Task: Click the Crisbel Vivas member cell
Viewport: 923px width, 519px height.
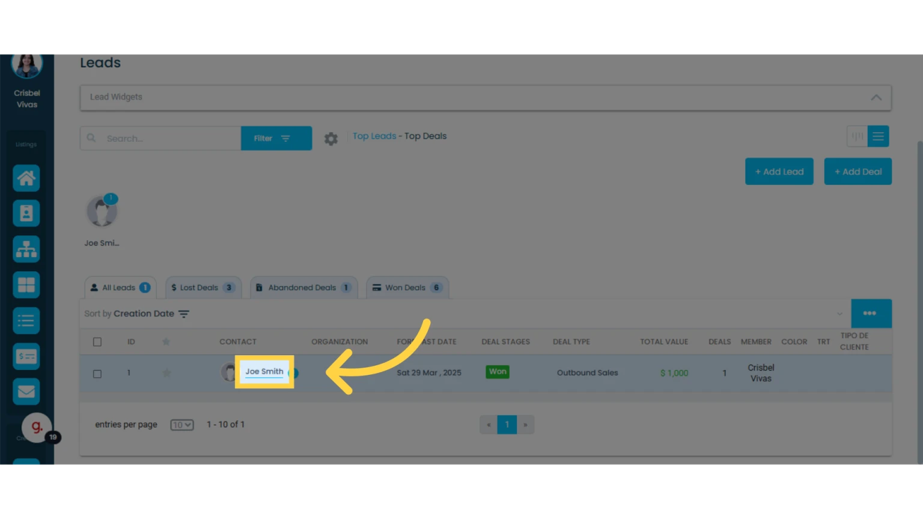Action: coord(761,373)
